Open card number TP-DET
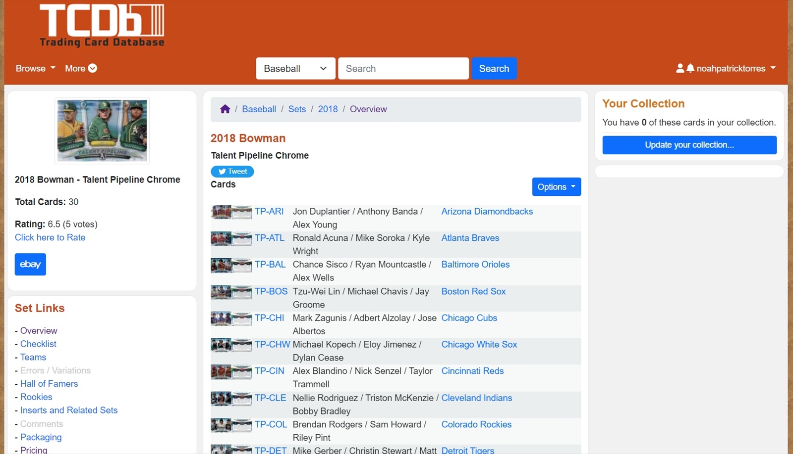793x454 pixels. [271, 450]
